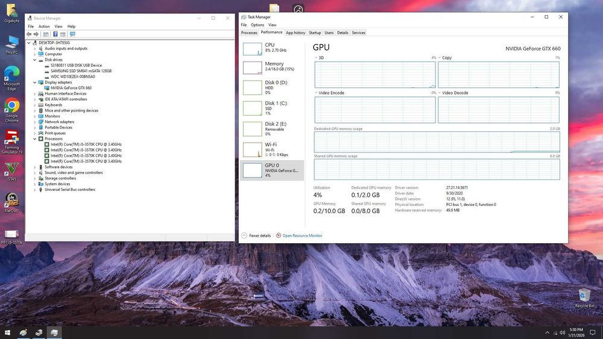This screenshot has width=603, height=339.
Task: Open the Windows Start menu
Action: pos(7,332)
